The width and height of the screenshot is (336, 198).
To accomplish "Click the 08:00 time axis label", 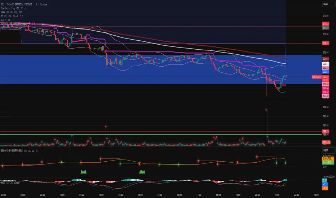I will click(x=23, y=195).
